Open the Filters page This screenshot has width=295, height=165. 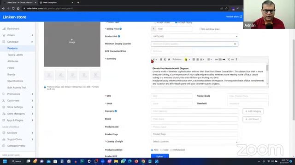[11, 68]
